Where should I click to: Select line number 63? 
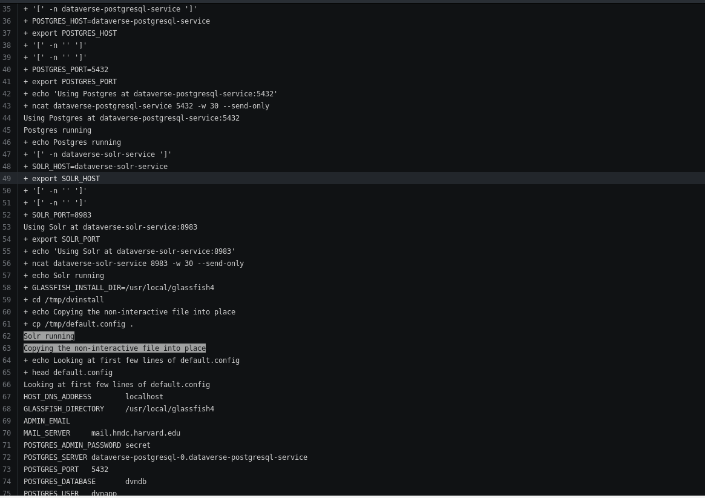click(6, 348)
